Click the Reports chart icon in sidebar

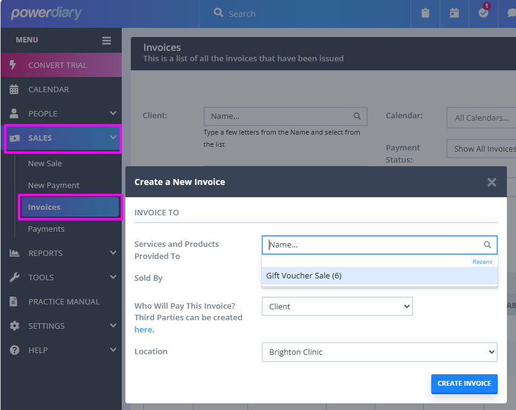point(14,253)
